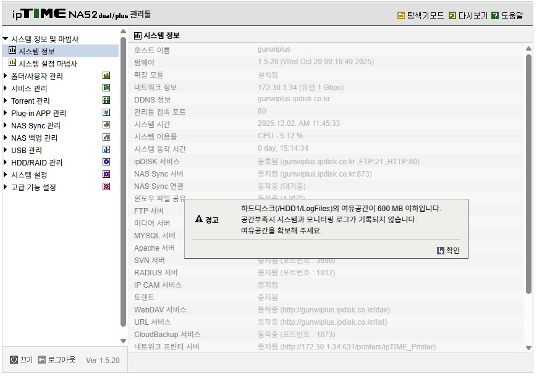Collapse the 시스템 정보 및 마법사 section
The image size is (542, 376).
(x=5, y=39)
